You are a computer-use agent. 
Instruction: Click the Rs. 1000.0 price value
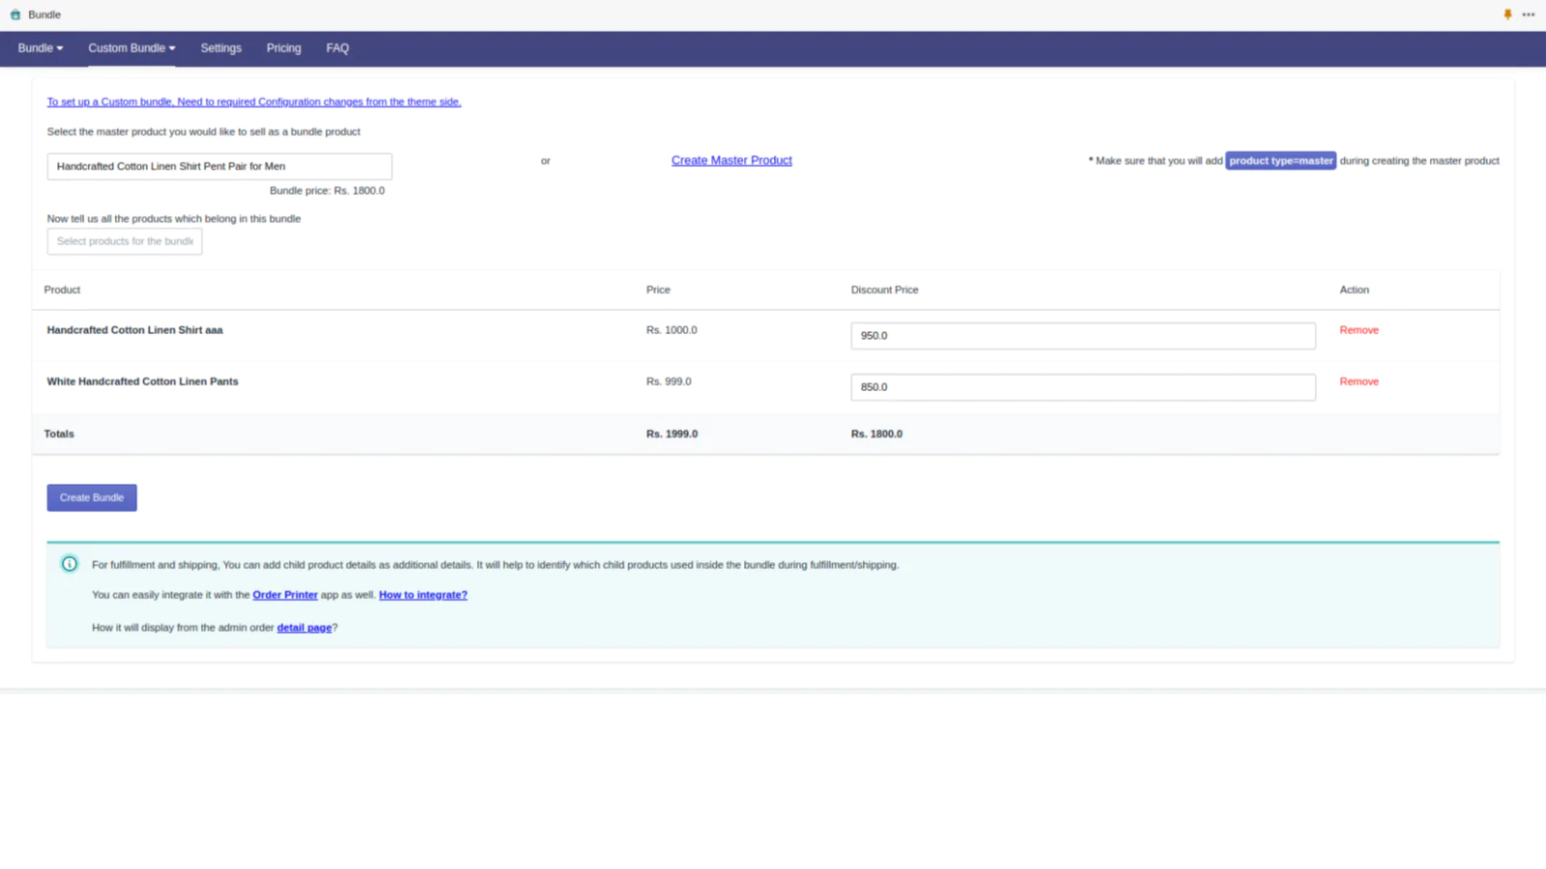click(672, 330)
